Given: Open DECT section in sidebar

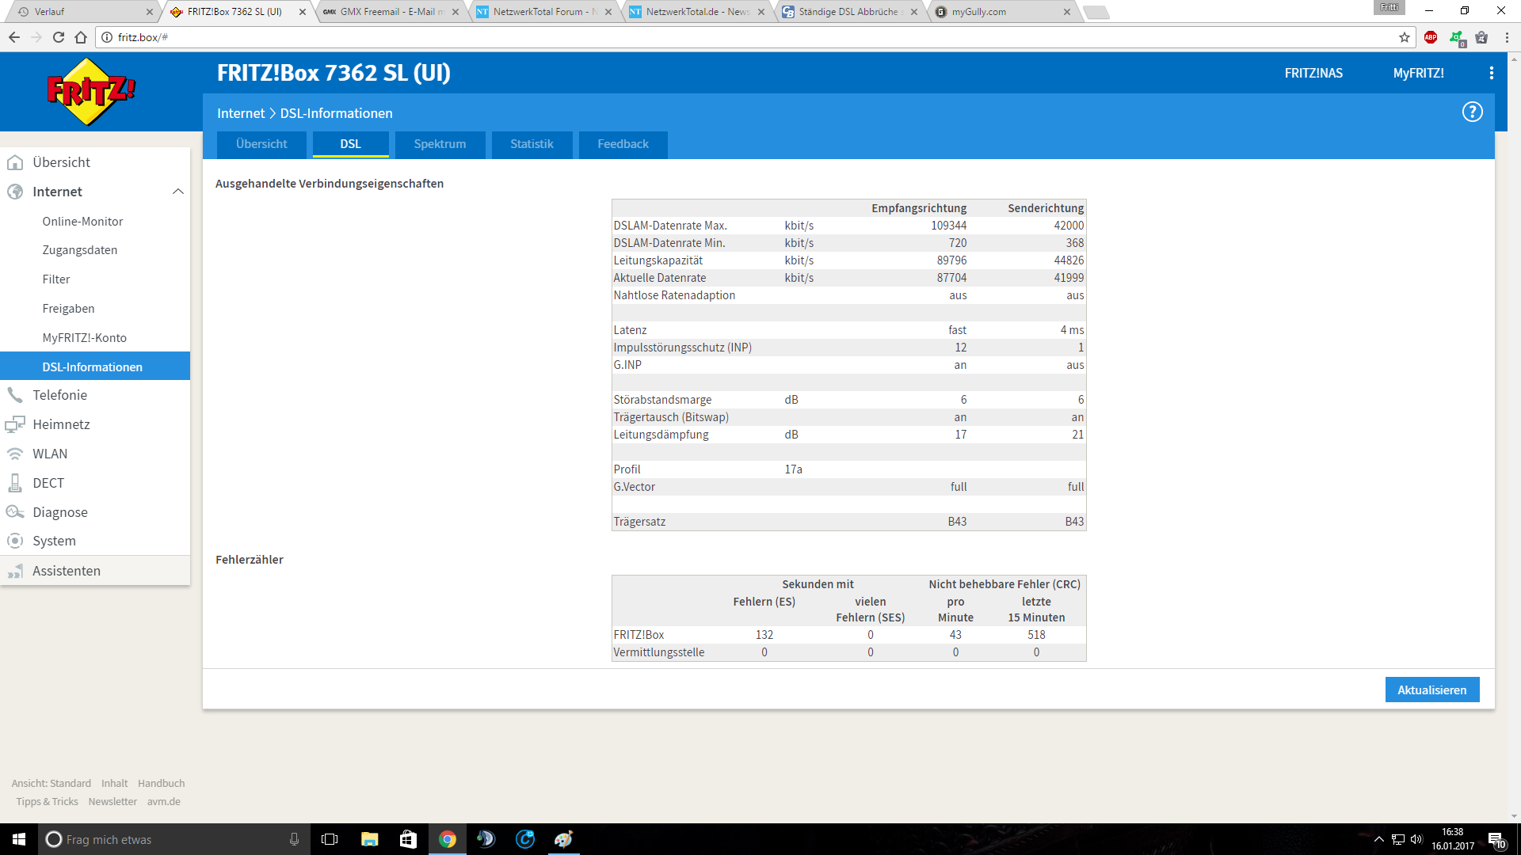Looking at the screenshot, I should (x=48, y=483).
